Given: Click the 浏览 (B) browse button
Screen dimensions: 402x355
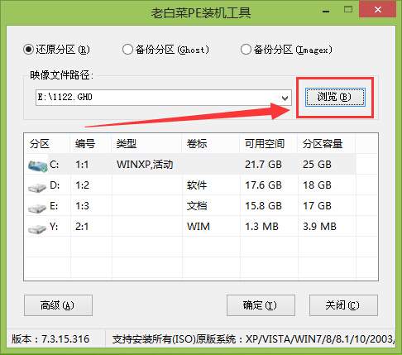Looking at the screenshot, I should click(x=335, y=97).
